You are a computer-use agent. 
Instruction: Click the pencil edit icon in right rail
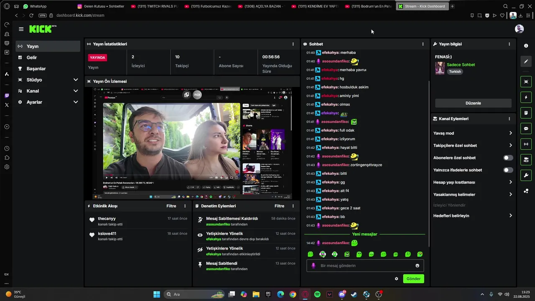526,61
